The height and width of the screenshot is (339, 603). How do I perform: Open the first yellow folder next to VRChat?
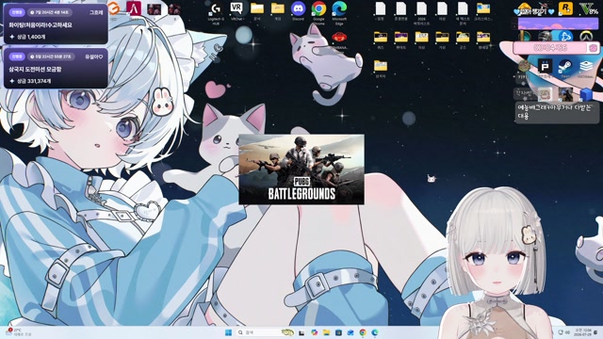(x=257, y=10)
